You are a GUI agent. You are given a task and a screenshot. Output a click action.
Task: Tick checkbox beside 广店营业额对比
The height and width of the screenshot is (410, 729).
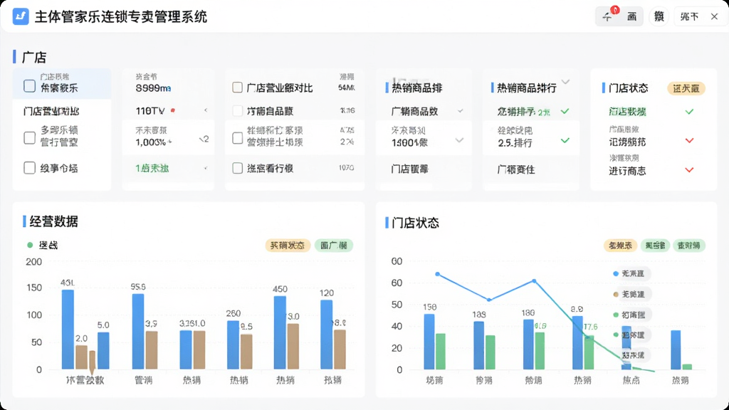237,88
